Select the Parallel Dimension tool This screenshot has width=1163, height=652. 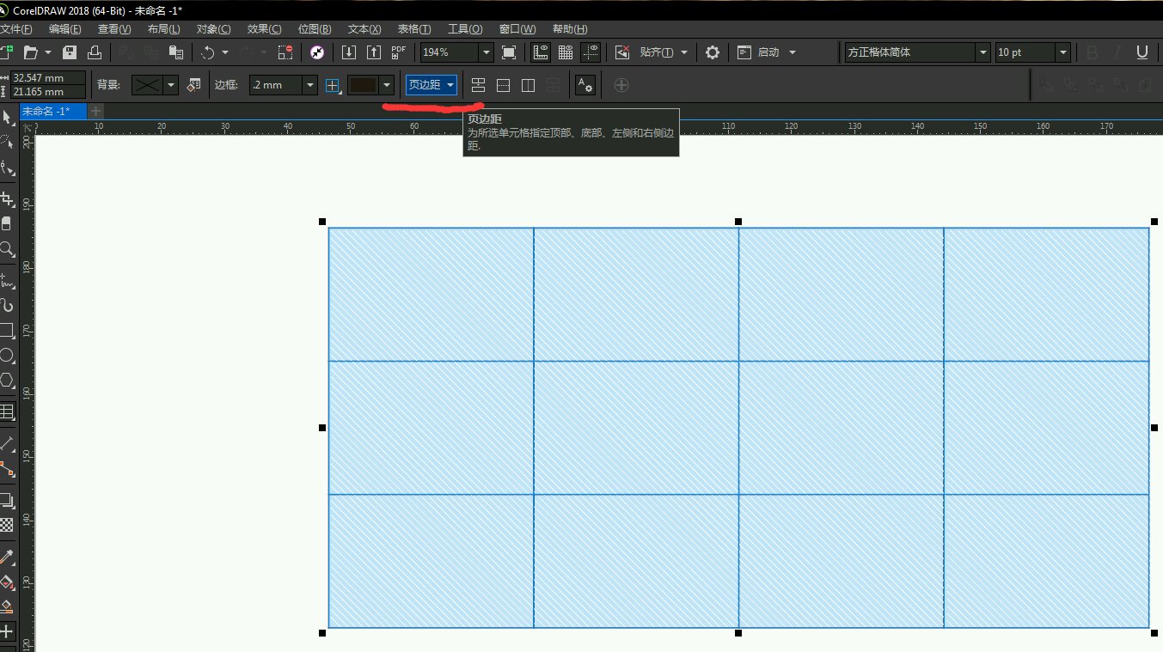pos(7,443)
